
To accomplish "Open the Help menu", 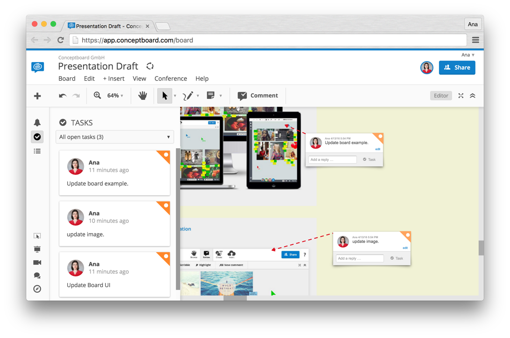I will [202, 79].
